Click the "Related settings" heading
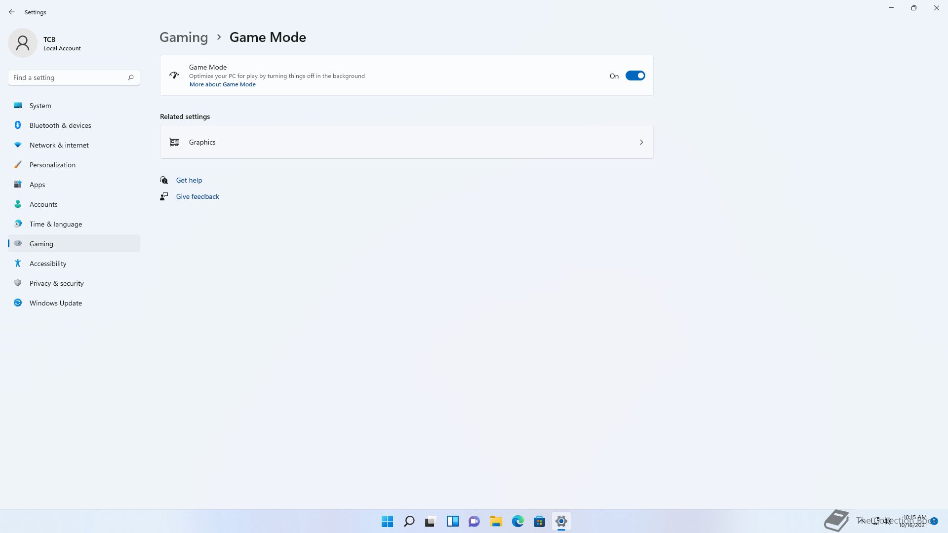The image size is (948, 533). (185, 116)
